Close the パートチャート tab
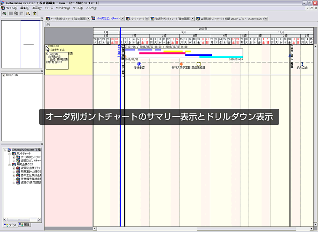This screenshot has width=318, height=232. [147, 19]
